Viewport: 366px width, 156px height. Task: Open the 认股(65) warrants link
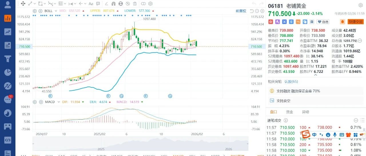(291, 82)
